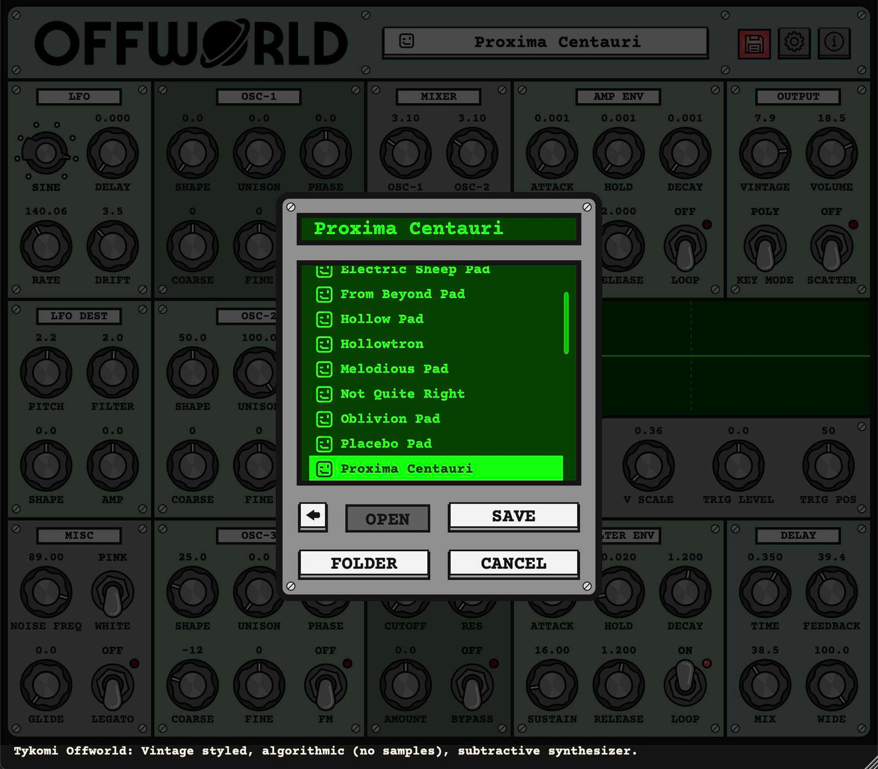Click the LFO RATE knob
This screenshot has width=878, height=769.
[46, 246]
